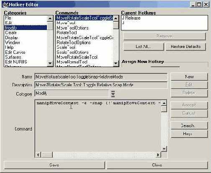Click the Command box scroll-down arrow
The height and width of the screenshot is (173, 211).
164,149
